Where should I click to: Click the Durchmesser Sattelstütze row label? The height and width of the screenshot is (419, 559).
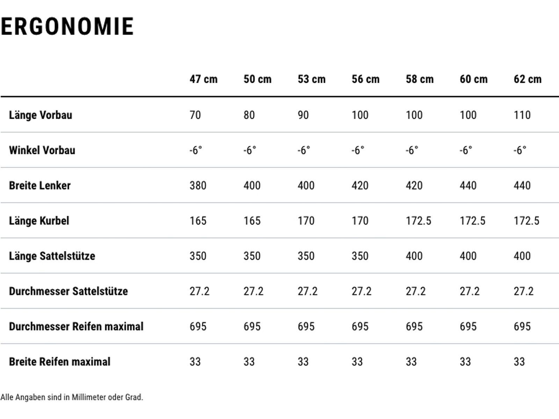pos(68,291)
